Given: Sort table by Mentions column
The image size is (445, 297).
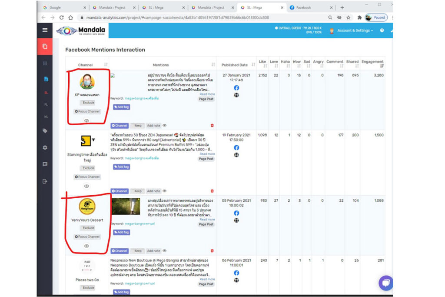Looking at the screenshot, I should point(213,65).
